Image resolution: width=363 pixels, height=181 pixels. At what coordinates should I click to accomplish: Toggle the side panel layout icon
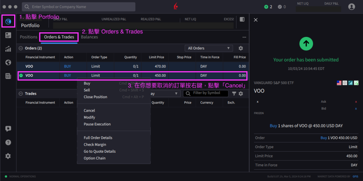[242, 19]
